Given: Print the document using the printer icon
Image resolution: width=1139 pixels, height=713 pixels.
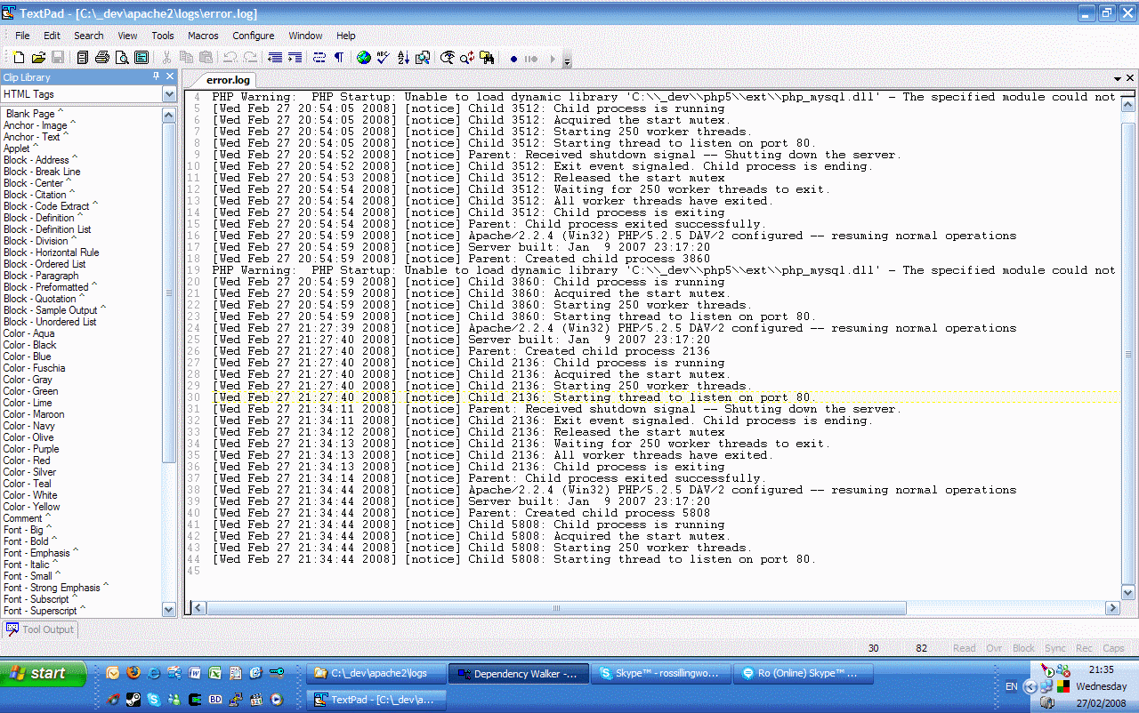Looking at the screenshot, I should pos(102,58).
